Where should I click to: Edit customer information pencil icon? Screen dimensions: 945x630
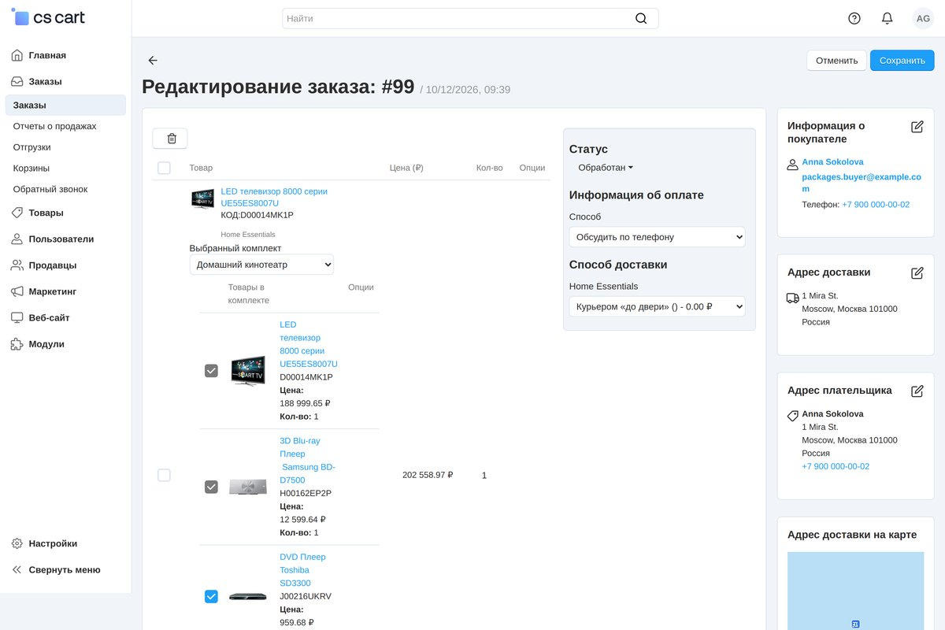tap(917, 127)
